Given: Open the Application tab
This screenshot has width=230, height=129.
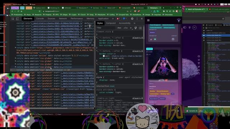Looking at the screenshot, I should (x=103, y=19).
